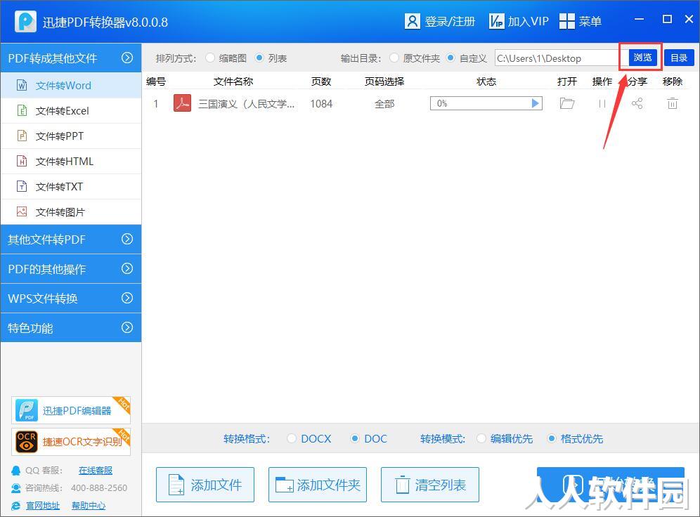Open the 文件转PPT menu item
Image resolution: width=700 pixels, height=517 pixels.
pos(71,136)
